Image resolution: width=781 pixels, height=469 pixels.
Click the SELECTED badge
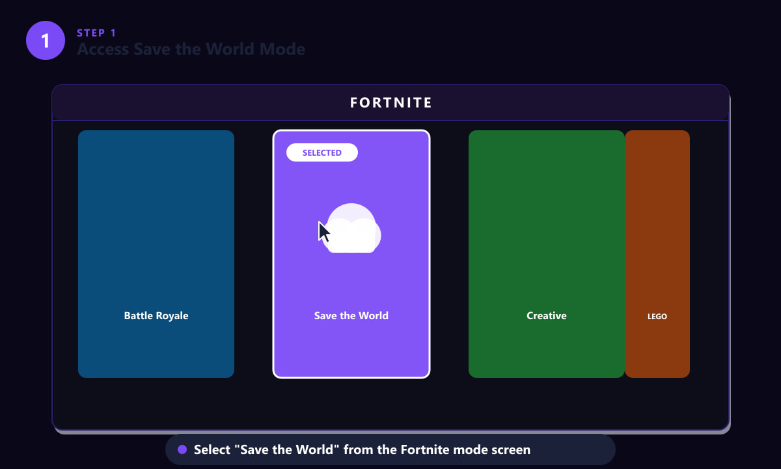click(322, 152)
